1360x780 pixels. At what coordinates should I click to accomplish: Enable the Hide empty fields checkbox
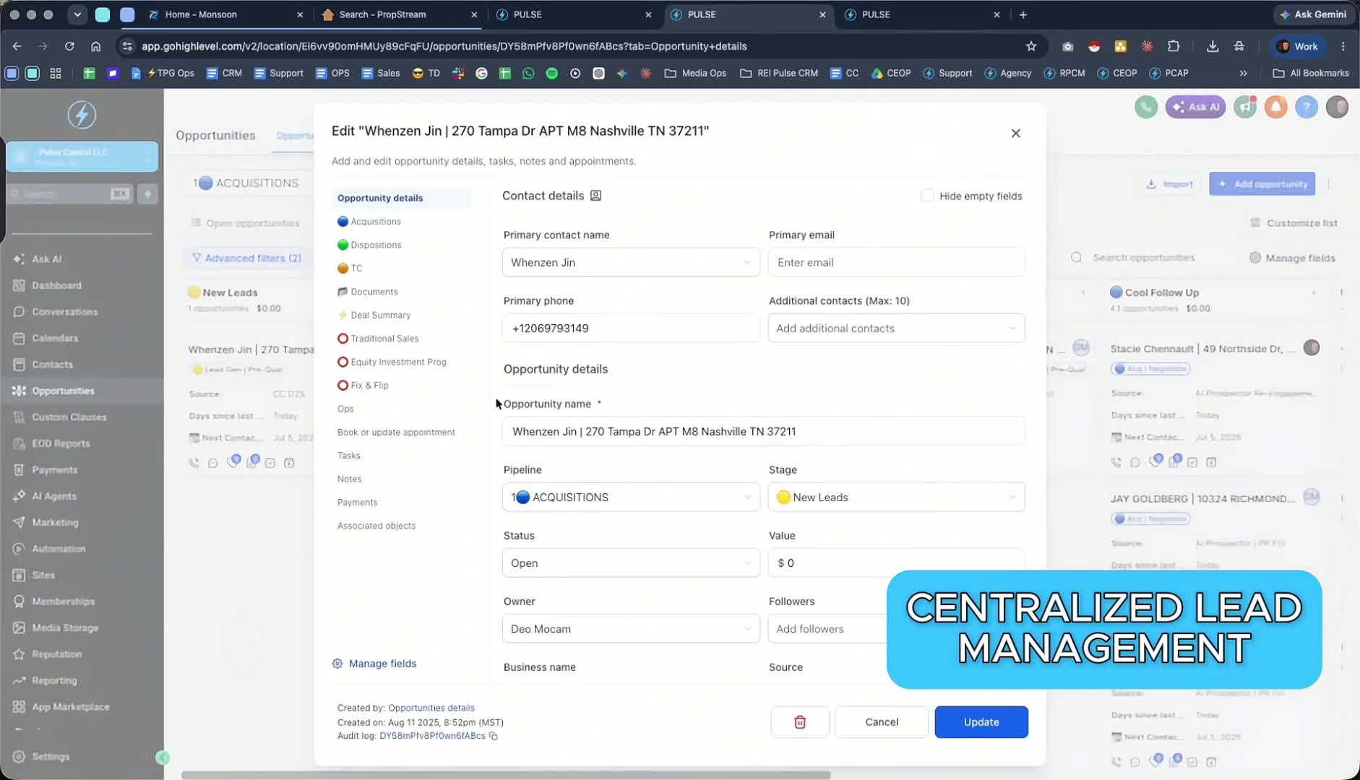927,196
